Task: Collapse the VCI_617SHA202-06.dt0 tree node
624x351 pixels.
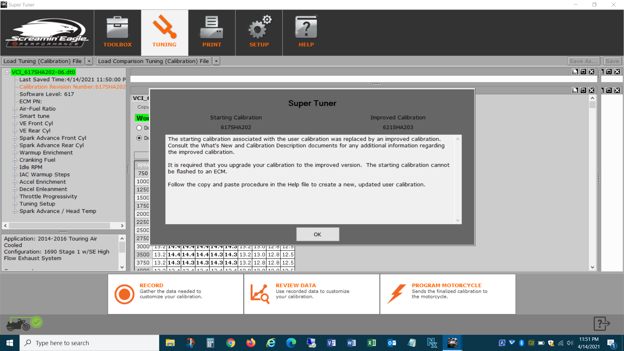Action: (7, 72)
